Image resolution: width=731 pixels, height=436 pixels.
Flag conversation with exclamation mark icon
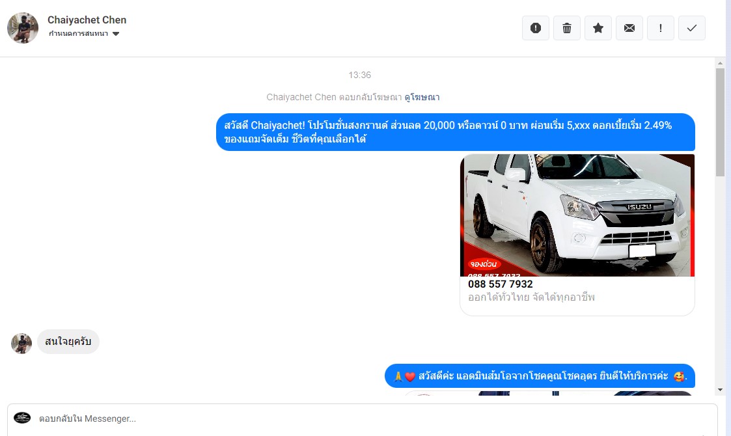pyautogui.click(x=661, y=28)
